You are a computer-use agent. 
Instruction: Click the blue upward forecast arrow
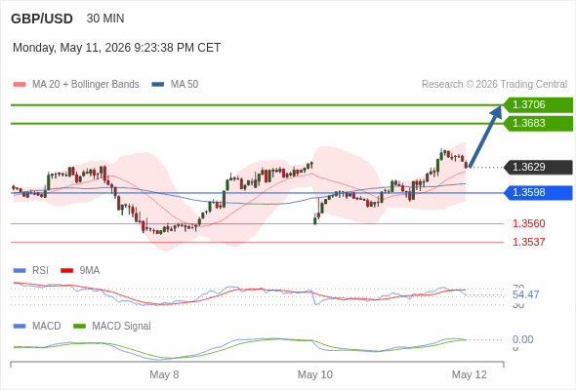pos(485,136)
